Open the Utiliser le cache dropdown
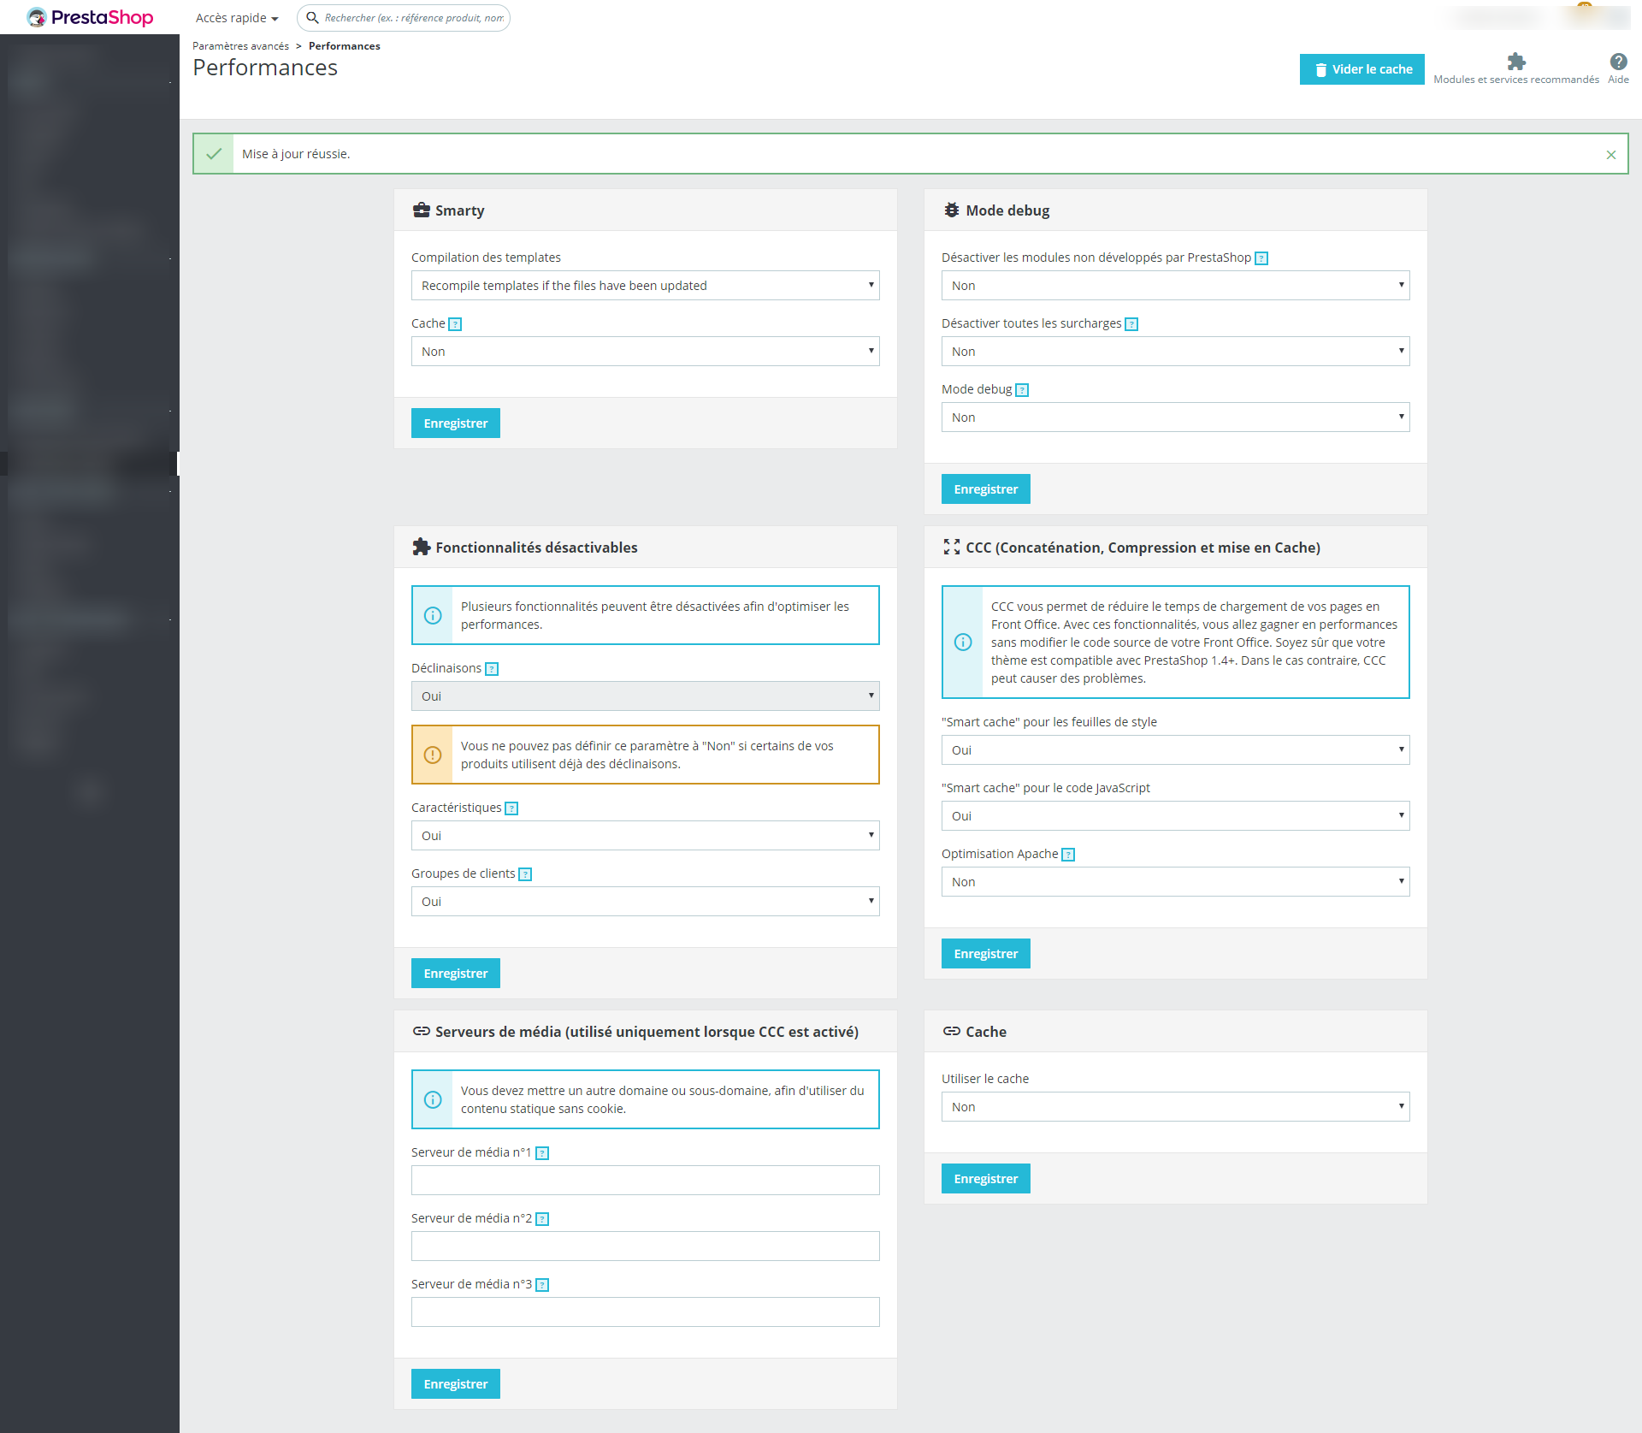Image resolution: width=1642 pixels, height=1433 pixels. (1175, 1107)
